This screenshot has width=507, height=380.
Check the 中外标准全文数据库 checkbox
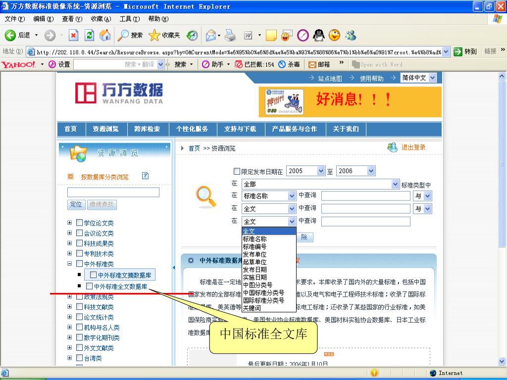coord(89,286)
